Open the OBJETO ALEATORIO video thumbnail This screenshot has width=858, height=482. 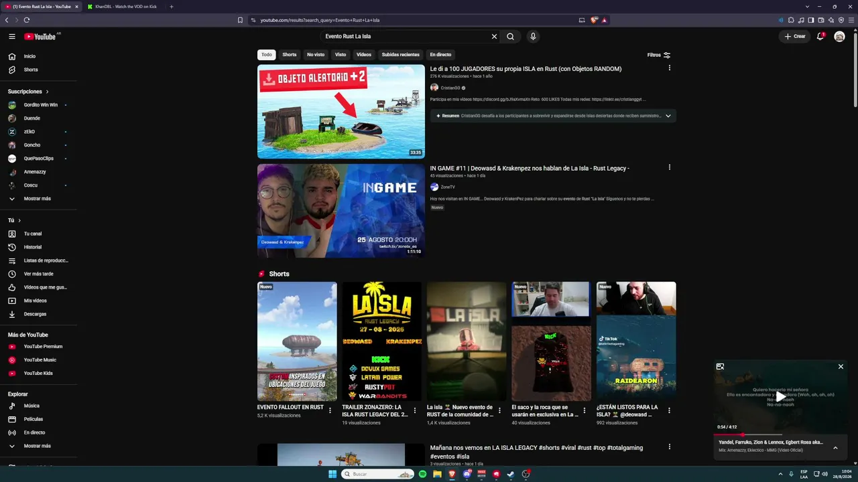(341, 111)
